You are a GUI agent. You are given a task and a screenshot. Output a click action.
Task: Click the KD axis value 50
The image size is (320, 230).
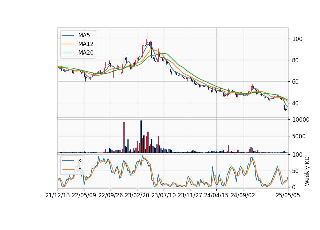(296, 171)
